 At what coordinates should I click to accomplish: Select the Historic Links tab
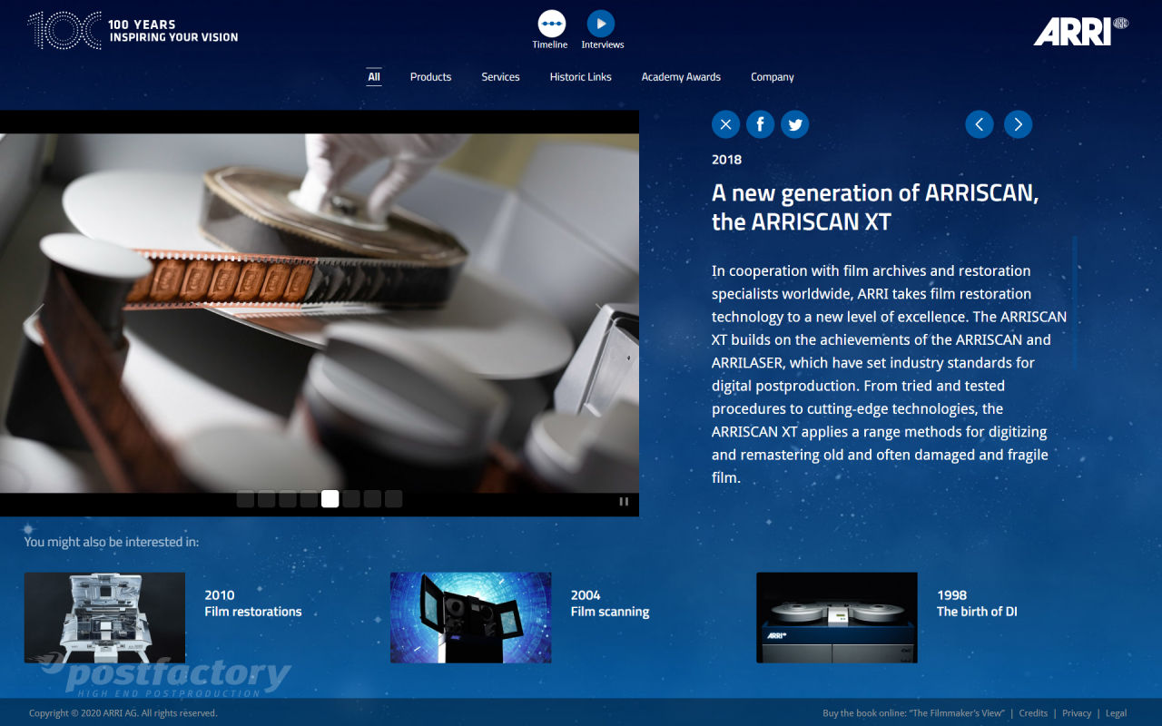point(580,77)
